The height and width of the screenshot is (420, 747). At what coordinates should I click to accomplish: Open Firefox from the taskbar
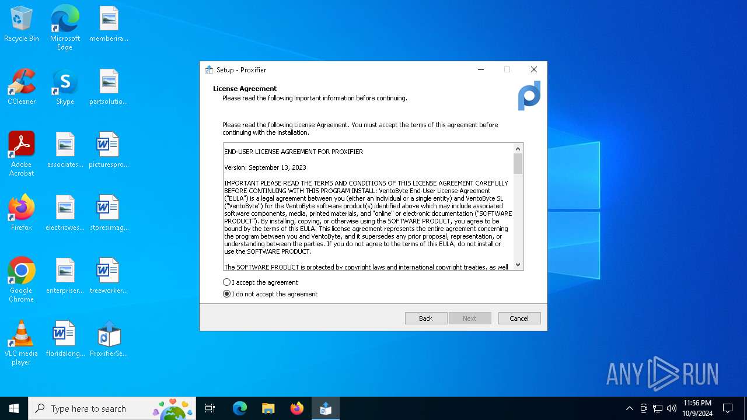[x=297, y=408]
